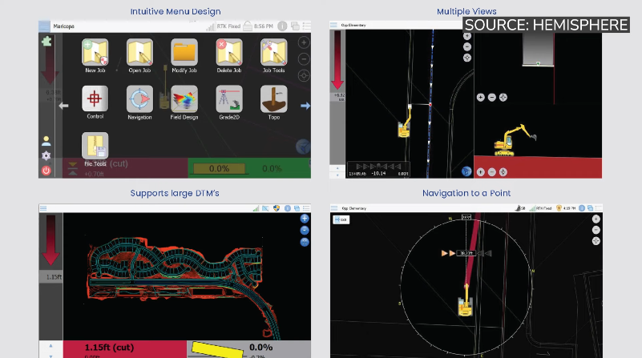Open Field Design
The height and width of the screenshot is (358, 642).
coord(184,100)
